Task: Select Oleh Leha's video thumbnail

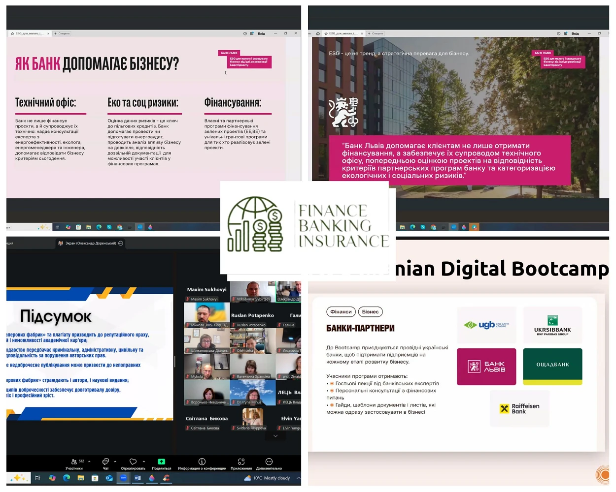Action: (252, 340)
